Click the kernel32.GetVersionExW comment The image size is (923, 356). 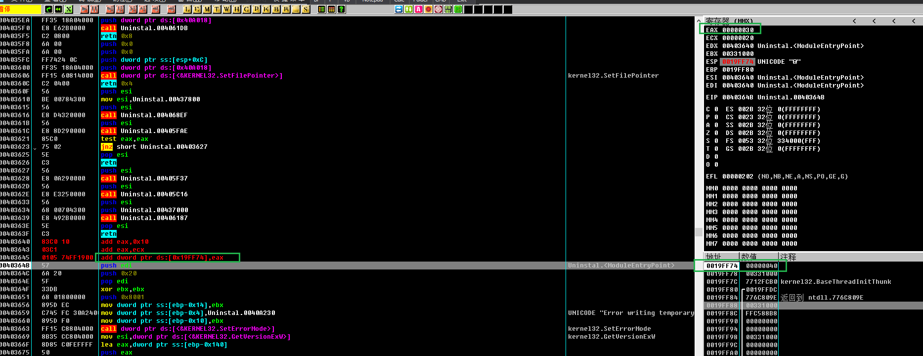click(612, 337)
